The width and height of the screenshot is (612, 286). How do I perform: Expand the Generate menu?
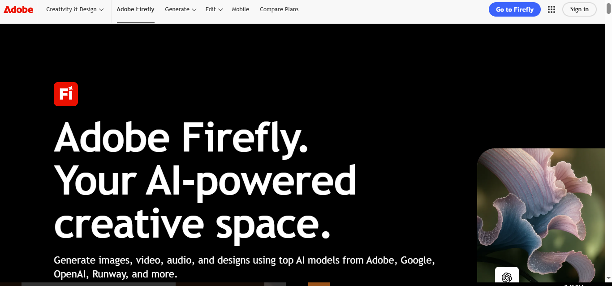click(180, 9)
